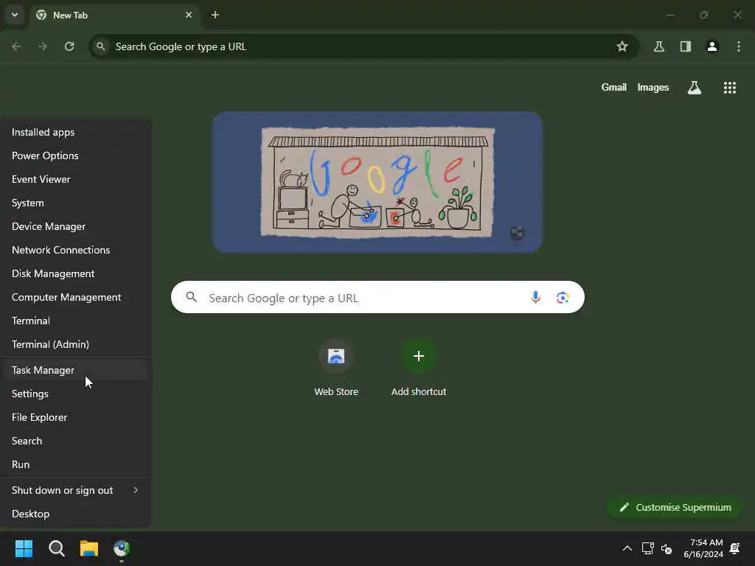This screenshot has height=566, width=755.
Task: Click Add shortcut button
Action: (419, 368)
